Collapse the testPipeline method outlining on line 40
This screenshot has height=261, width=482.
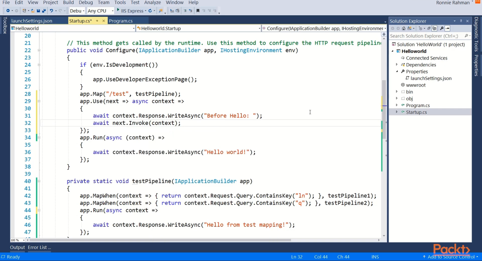39,181
